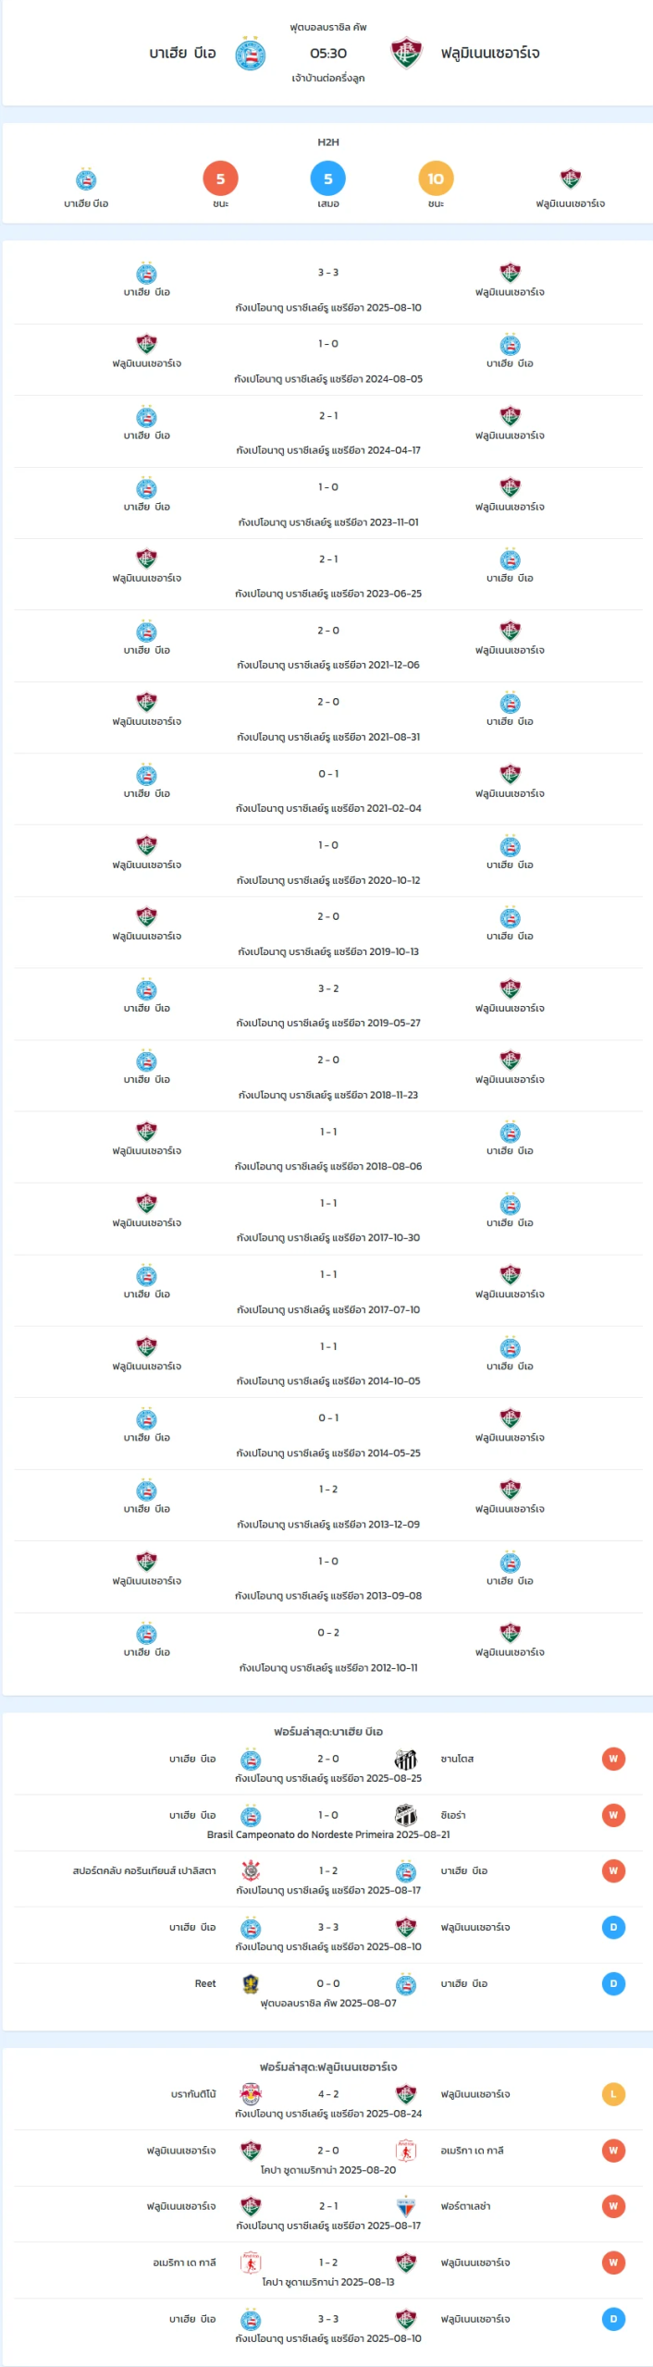Click the red 5 wins circle
Viewport: 653px width, 2367px height.
tap(220, 178)
